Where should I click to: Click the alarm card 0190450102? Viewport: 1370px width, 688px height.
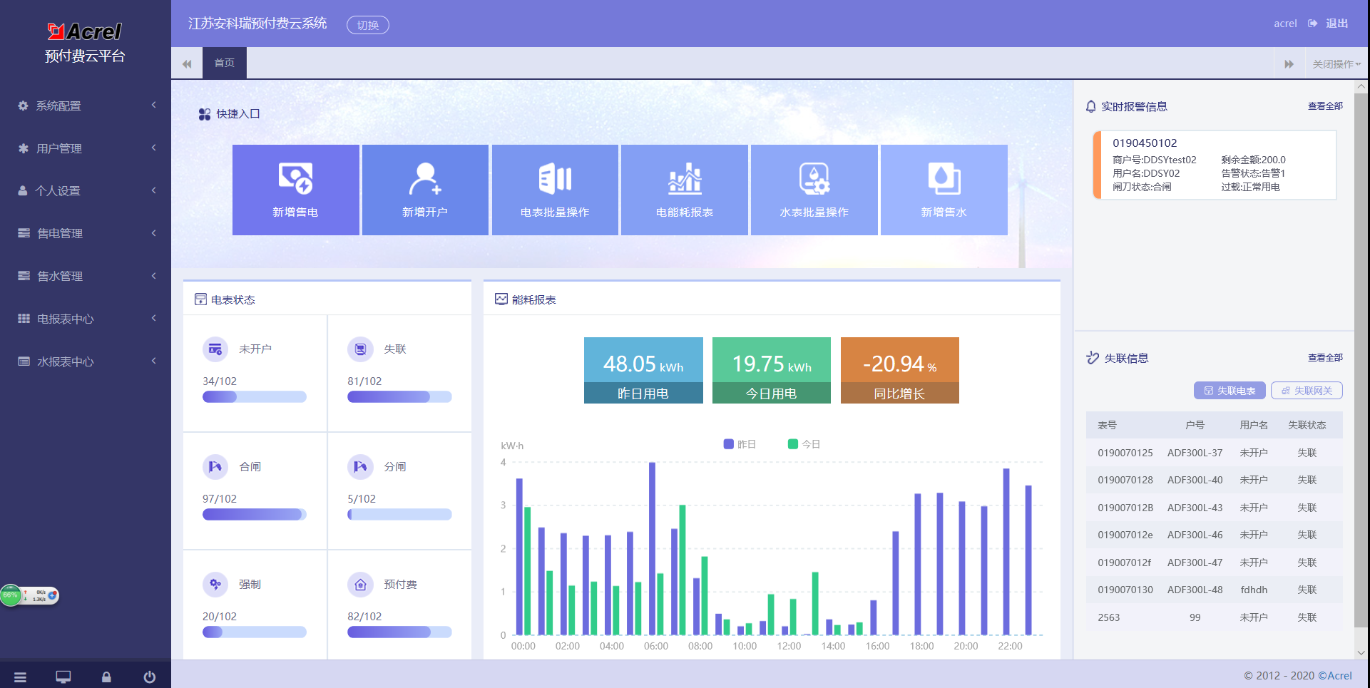[1215, 165]
